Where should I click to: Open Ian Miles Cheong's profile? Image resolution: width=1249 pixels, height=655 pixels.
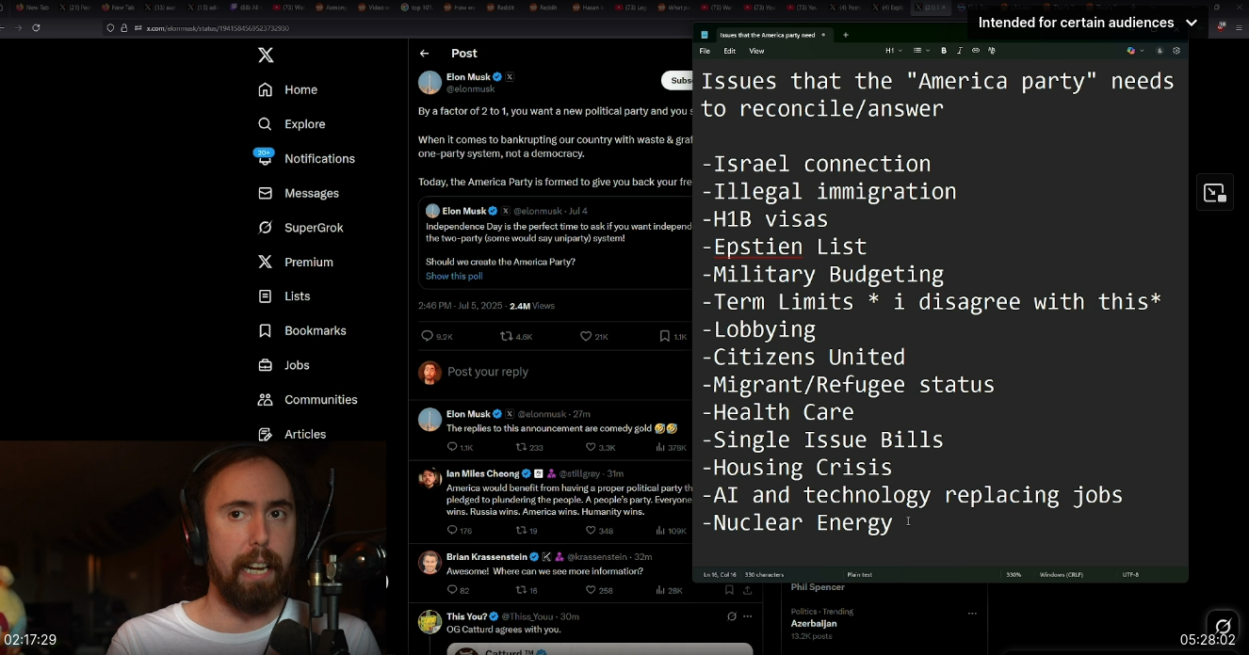pos(482,473)
